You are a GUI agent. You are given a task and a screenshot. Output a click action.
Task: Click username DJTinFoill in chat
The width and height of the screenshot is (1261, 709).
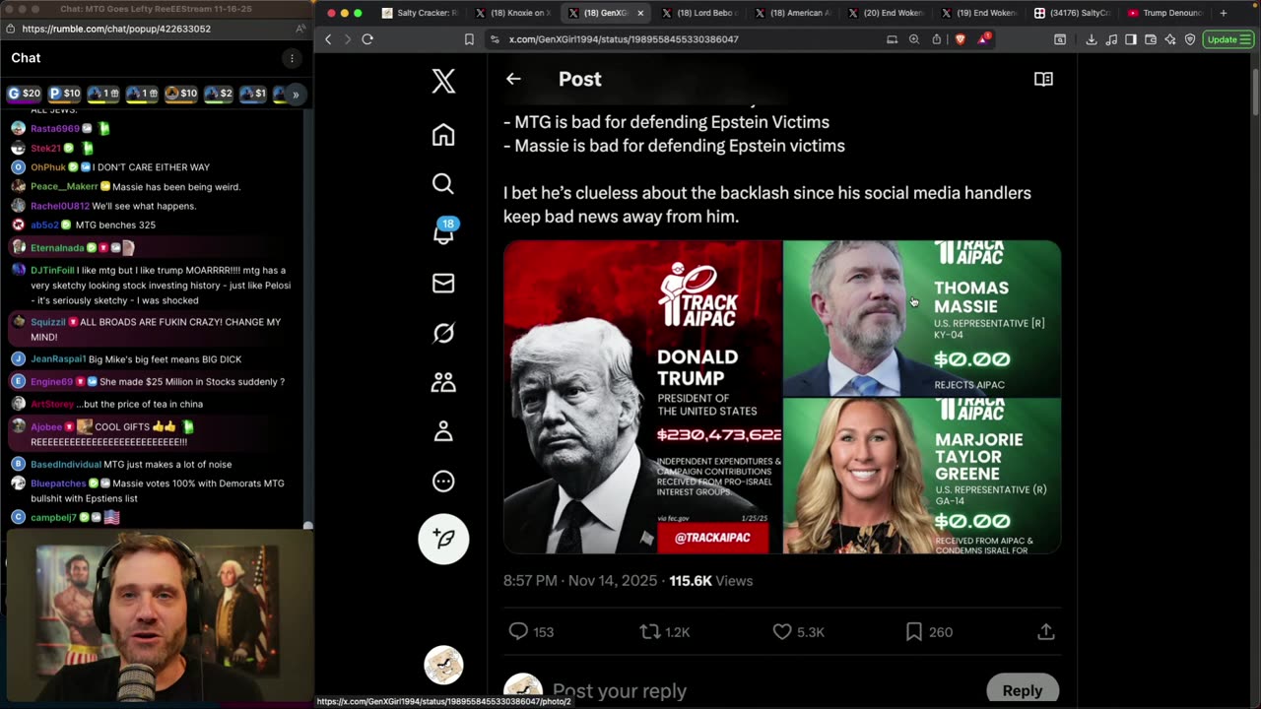(x=52, y=270)
